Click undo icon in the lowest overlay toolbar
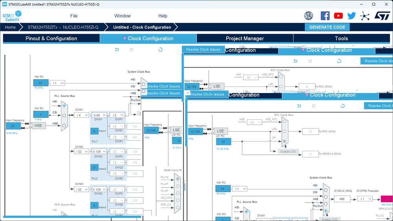Screen dimensions: 393x221 click(x=299, y=106)
